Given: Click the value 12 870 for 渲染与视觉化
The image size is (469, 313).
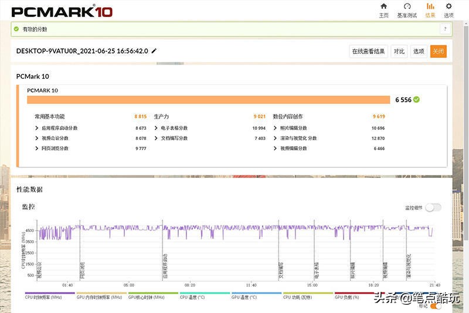Looking at the screenshot, I should 378,138.
